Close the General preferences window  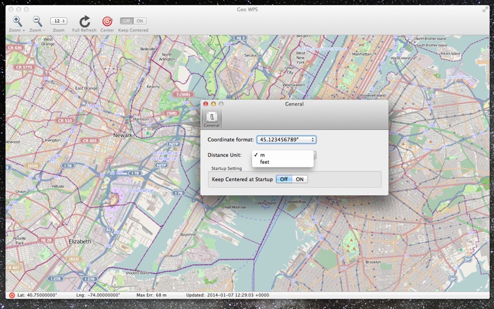tap(206, 104)
